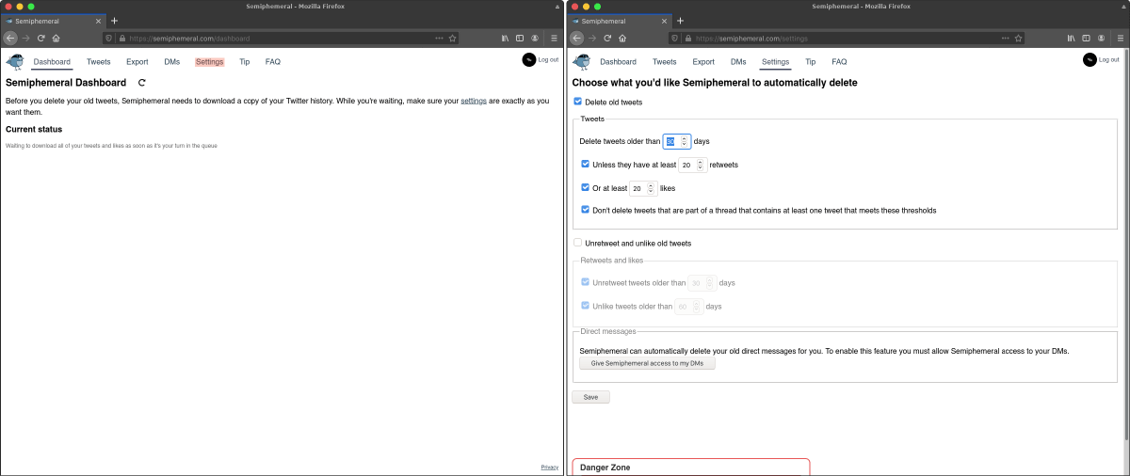
Task: Click Give Semiphemeral access to my DMs
Action: pyautogui.click(x=647, y=363)
